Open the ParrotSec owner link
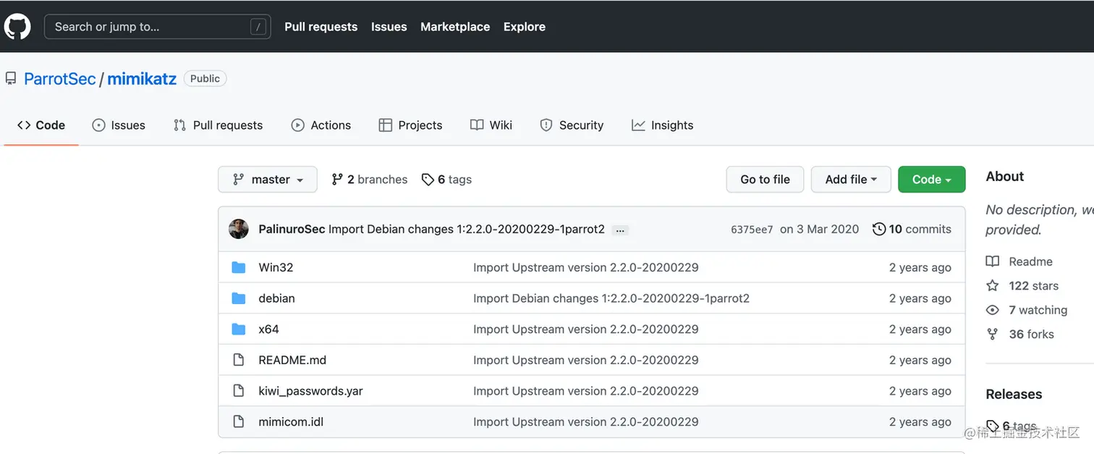The height and width of the screenshot is (454, 1094). click(x=60, y=79)
